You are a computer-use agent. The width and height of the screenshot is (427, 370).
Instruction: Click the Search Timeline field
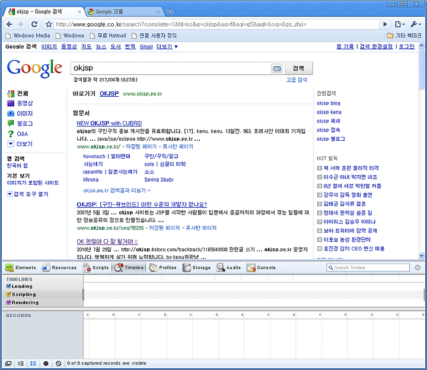pos(368,267)
